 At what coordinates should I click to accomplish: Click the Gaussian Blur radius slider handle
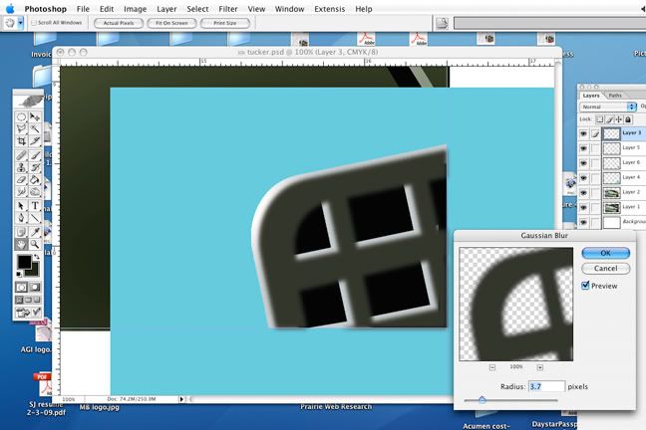[483, 399]
